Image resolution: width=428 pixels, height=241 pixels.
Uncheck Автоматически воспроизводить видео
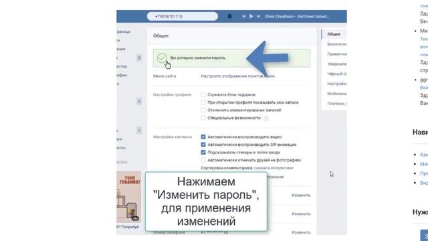[x=203, y=137]
